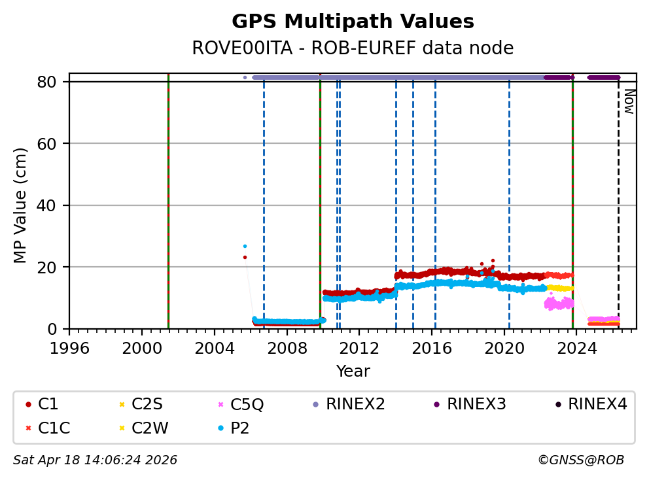
Task: Click the ROVE00ITA station subtitle
Action: pyautogui.click(x=353, y=48)
